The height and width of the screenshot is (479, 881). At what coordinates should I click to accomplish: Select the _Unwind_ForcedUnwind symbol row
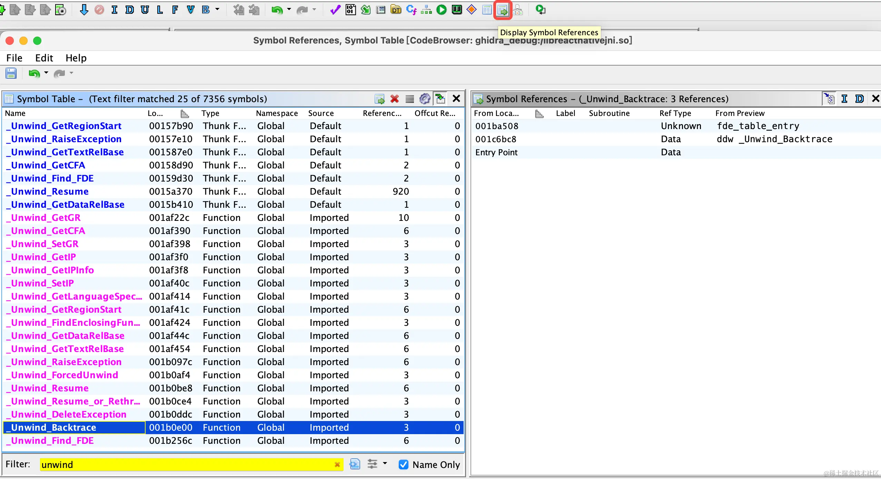[233, 375]
